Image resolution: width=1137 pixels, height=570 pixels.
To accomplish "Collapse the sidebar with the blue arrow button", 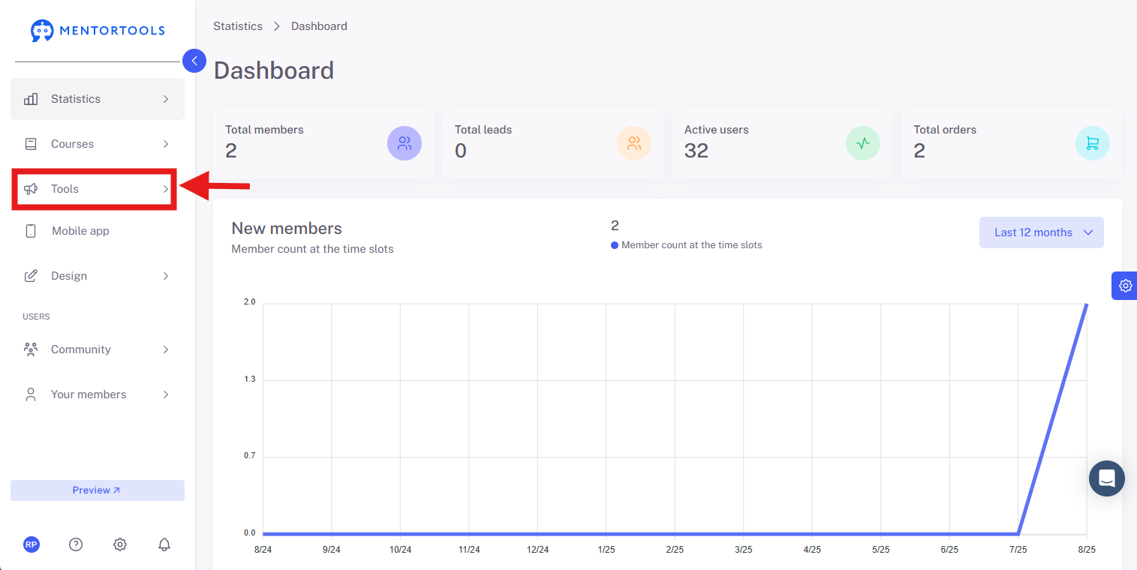I will pos(194,61).
